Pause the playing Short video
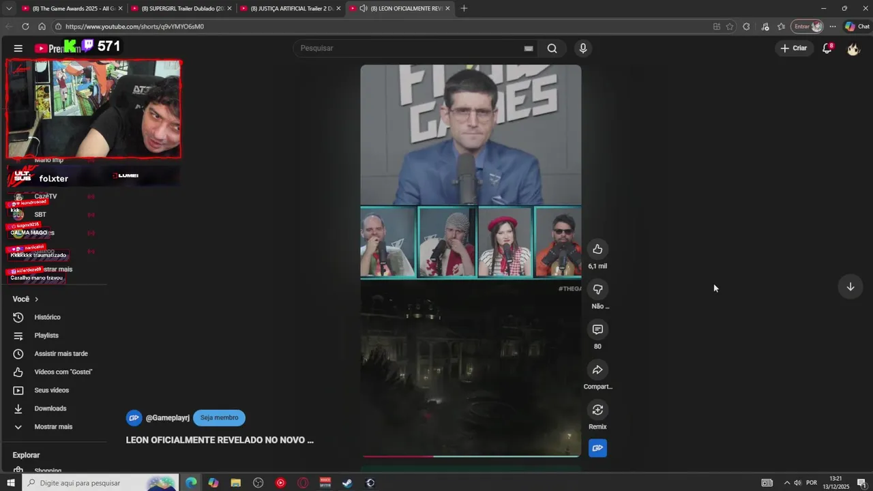The image size is (873, 491). (471, 261)
